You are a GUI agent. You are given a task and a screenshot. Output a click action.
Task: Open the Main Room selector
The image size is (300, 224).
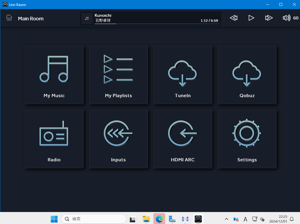31,19
